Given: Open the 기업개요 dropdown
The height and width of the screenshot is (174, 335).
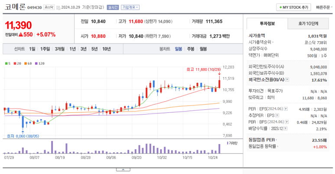Looking at the screenshot, I should [130, 7].
